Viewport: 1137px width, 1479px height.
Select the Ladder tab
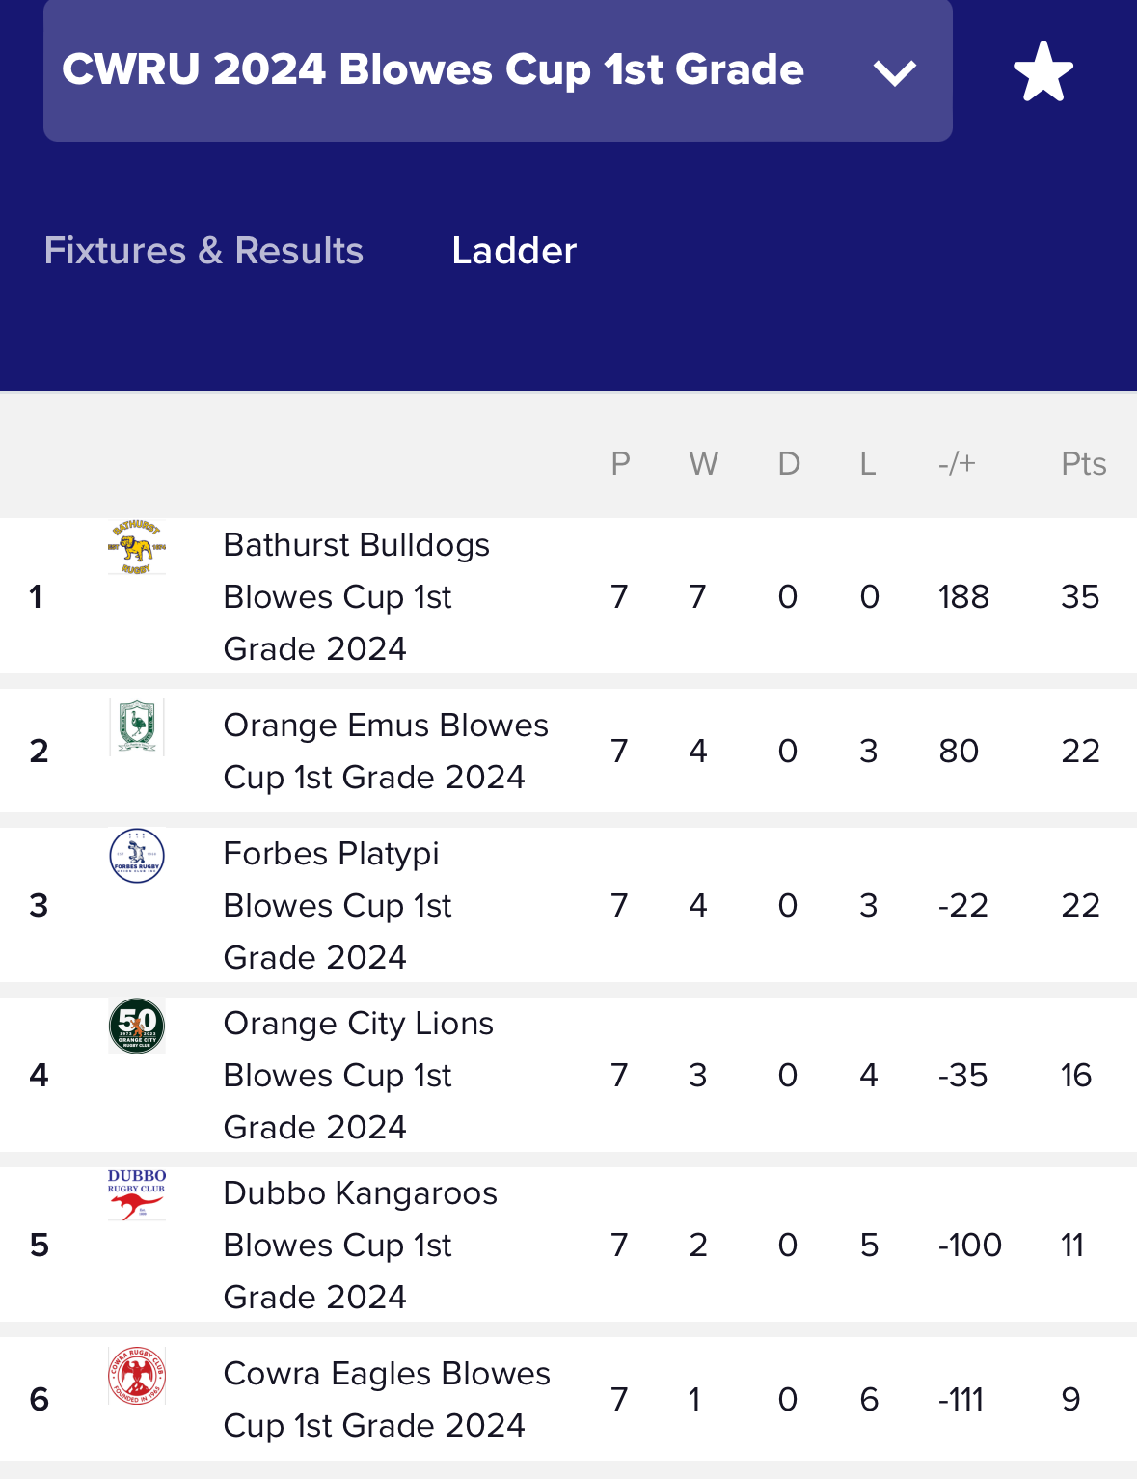point(514,251)
